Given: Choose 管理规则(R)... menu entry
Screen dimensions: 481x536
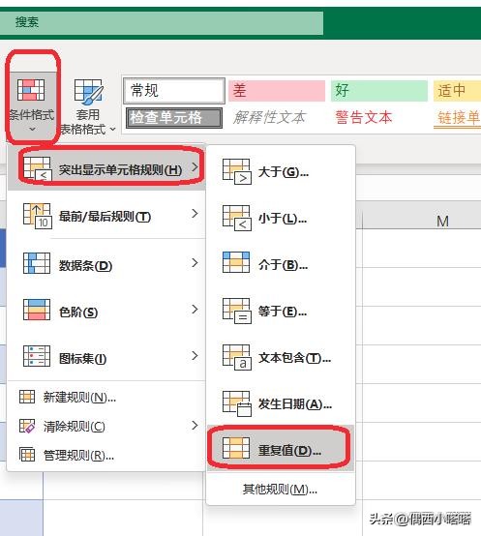Looking at the screenshot, I should 106,455.
